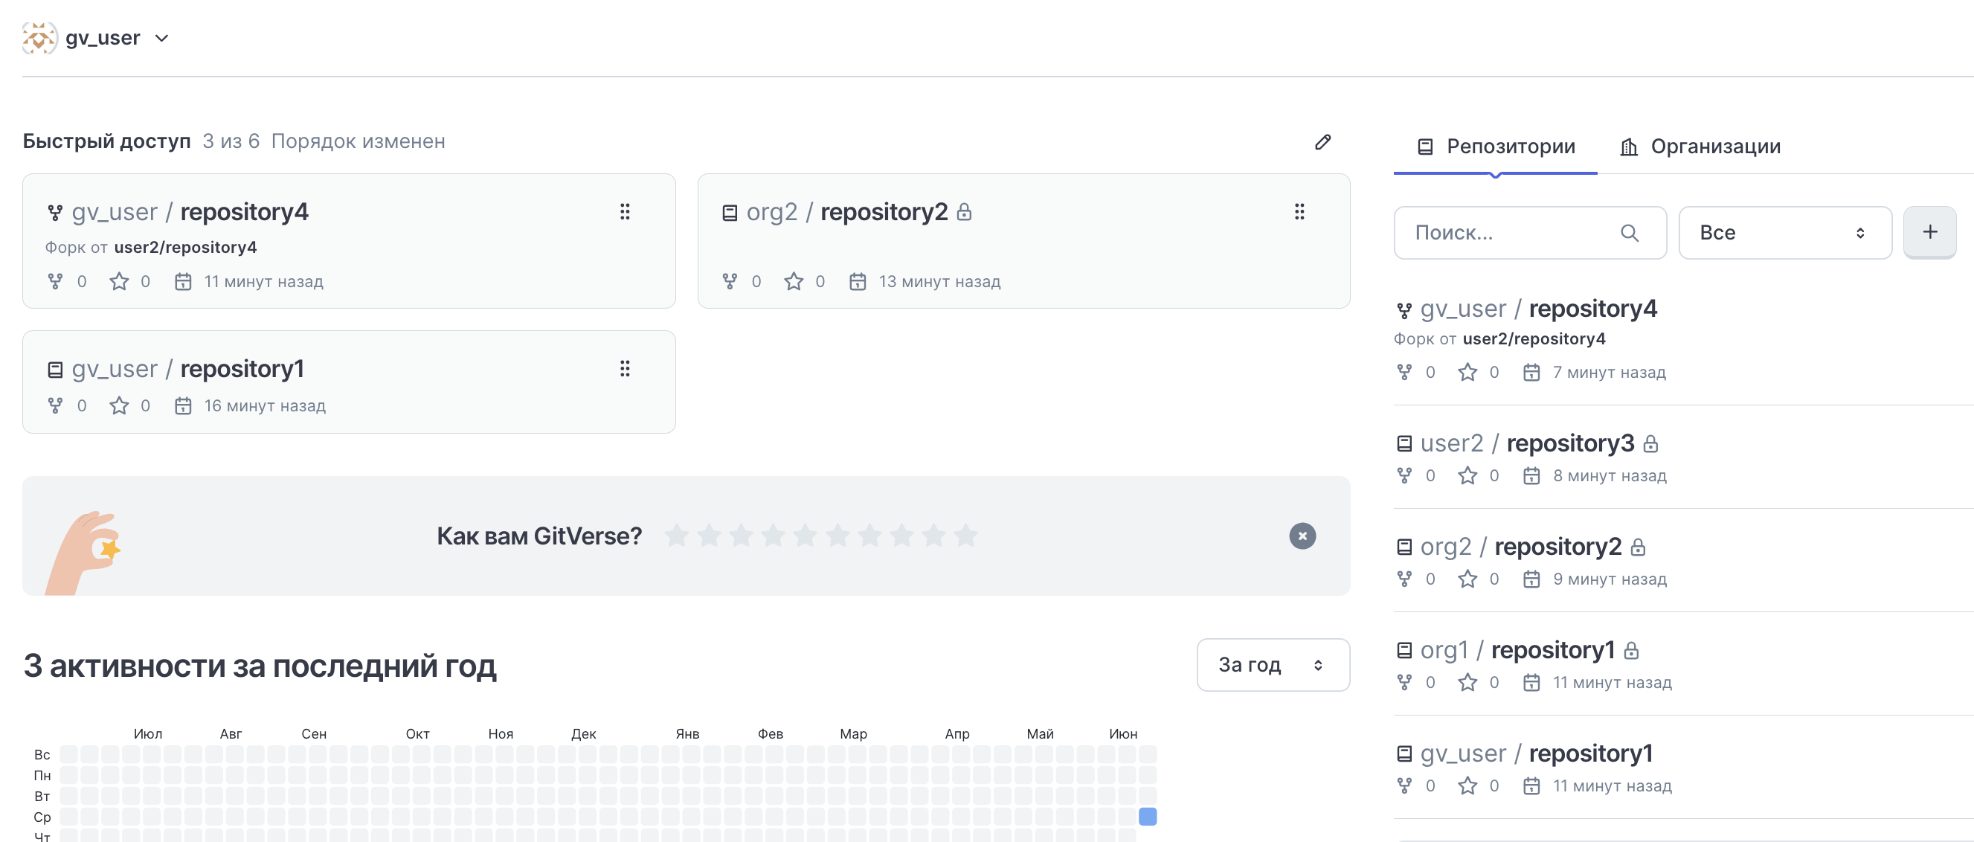Open org1/repository1 in the sidebar list
The image size is (1974, 842).
[1517, 649]
